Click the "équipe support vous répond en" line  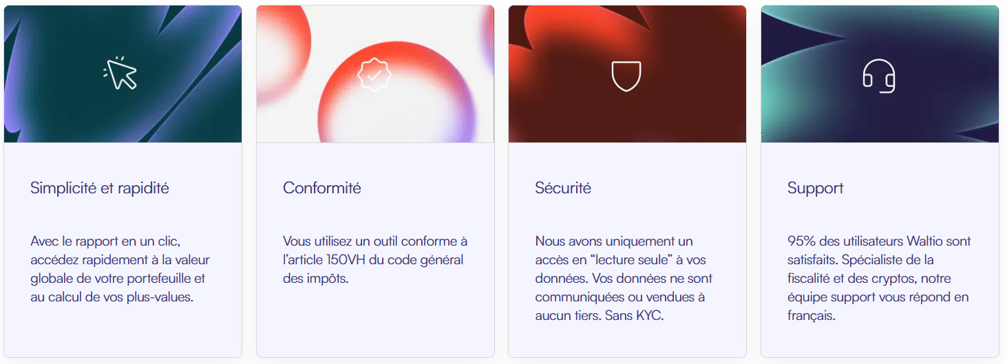tap(878, 298)
